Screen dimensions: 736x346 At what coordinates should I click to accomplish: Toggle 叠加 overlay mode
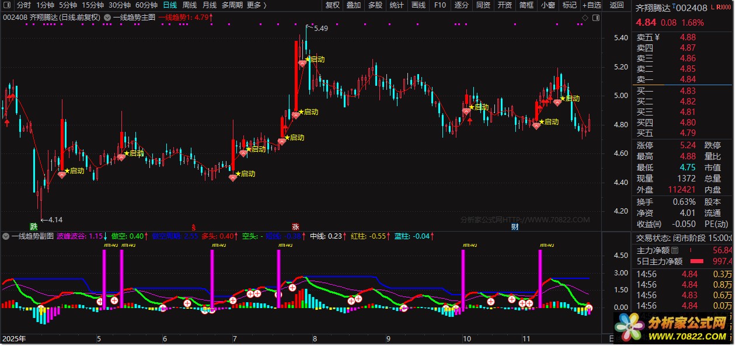[x=354, y=5]
